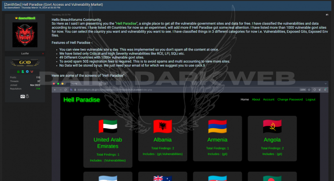The image size is (334, 181).
Task: Open dawnofdevil's red devil avatar image
Action: (25, 35)
